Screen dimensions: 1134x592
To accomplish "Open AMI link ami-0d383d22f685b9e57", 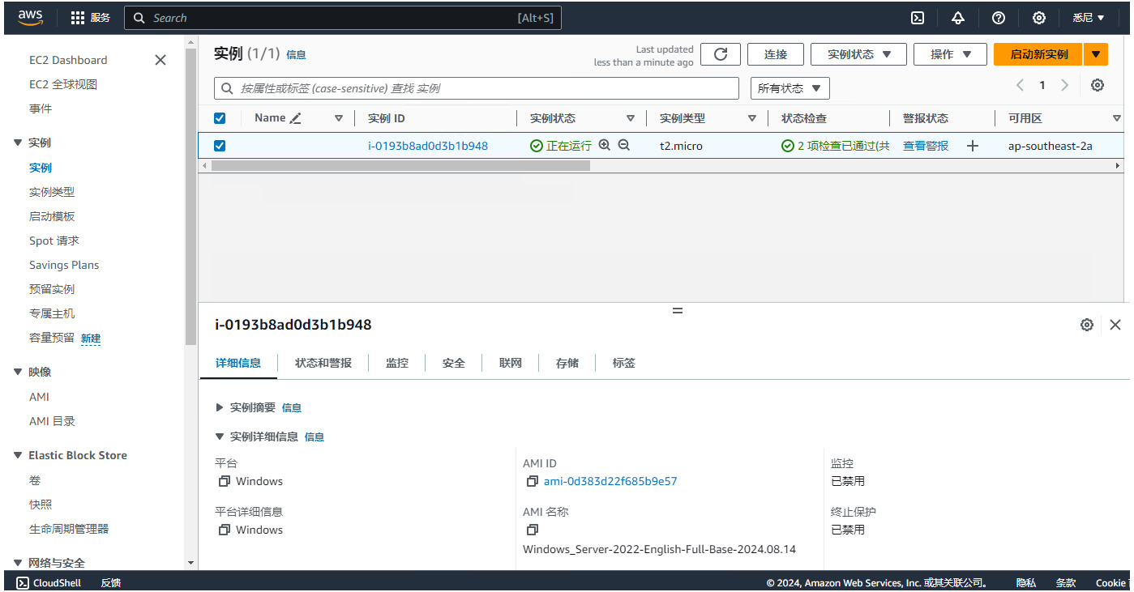I will tap(610, 481).
